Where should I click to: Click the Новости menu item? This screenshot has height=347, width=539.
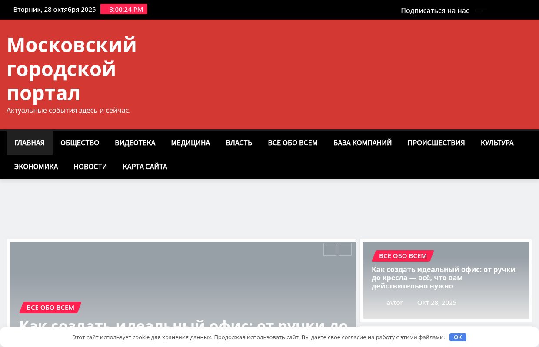tap(90, 167)
